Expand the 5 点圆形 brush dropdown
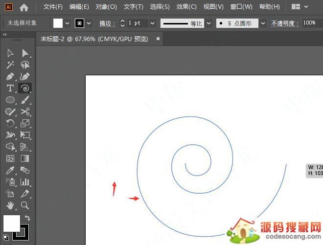The width and height of the screenshot is (323, 245). [x=263, y=23]
